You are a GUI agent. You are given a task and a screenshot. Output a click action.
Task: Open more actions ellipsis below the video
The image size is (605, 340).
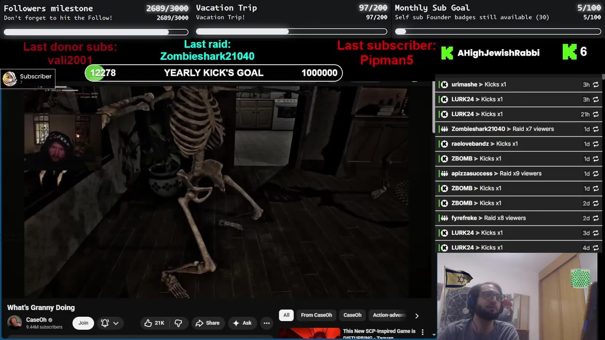(x=267, y=323)
